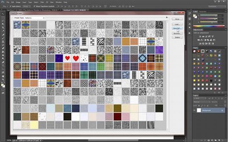Click the Preset Manager vertical scrollbar

pos(167,75)
